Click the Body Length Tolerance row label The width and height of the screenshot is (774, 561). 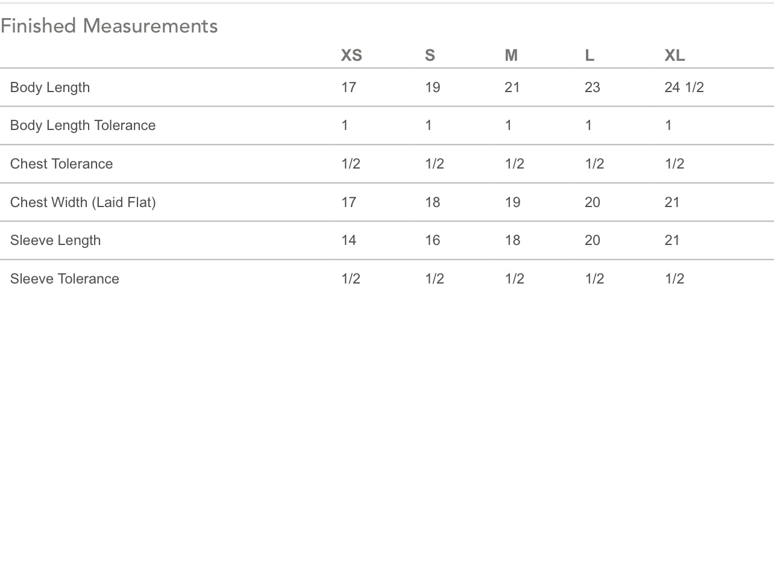83,125
